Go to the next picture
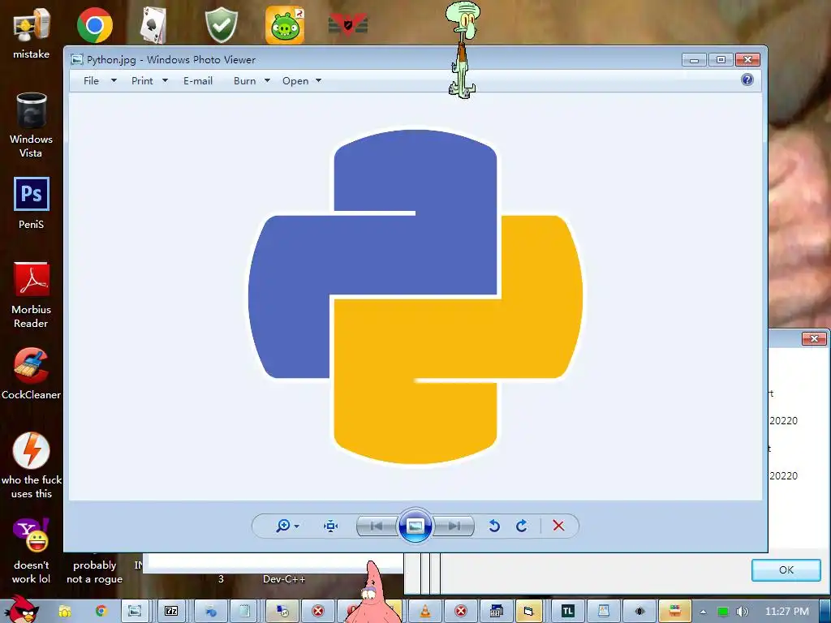This screenshot has height=623, width=831. pos(454,526)
